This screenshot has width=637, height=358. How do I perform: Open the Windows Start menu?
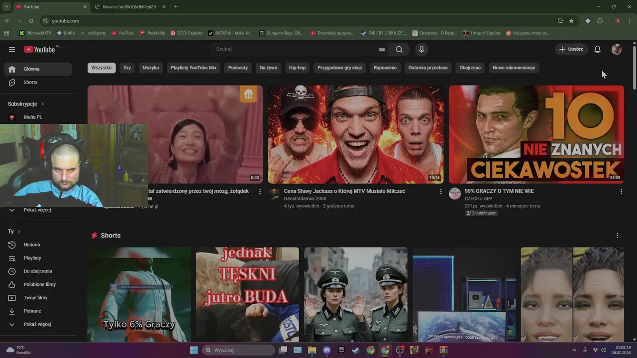coord(194,350)
